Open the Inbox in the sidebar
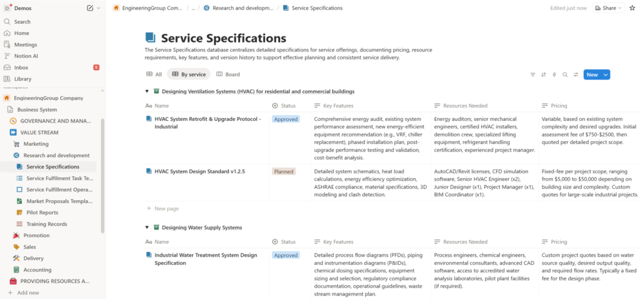The height and width of the screenshot is (299, 640). point(21,68)
